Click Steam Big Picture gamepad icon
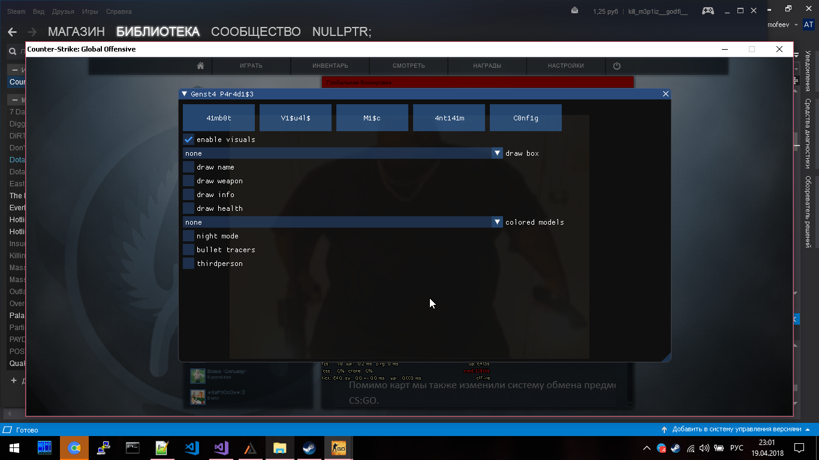Viewport: 819px width, 460px height. (x=708, y=11)
